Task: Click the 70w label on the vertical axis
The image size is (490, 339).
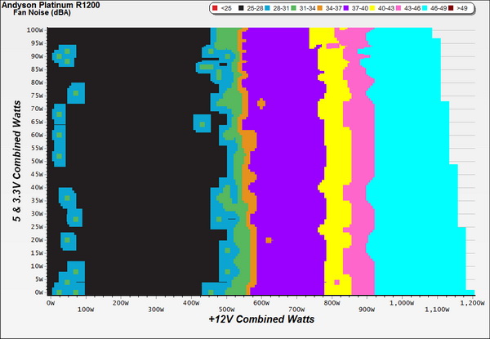Action: (x=37, y=109)
